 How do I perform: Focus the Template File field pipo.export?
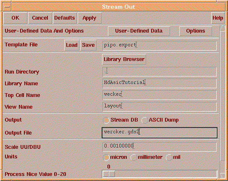160,46
